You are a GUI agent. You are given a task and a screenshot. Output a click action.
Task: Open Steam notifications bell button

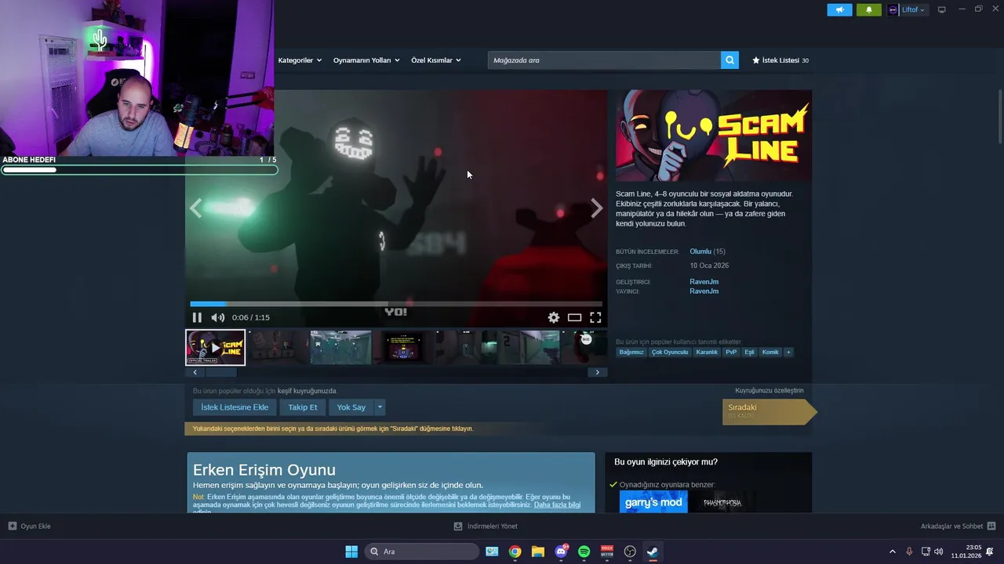[x=868, y=9]
